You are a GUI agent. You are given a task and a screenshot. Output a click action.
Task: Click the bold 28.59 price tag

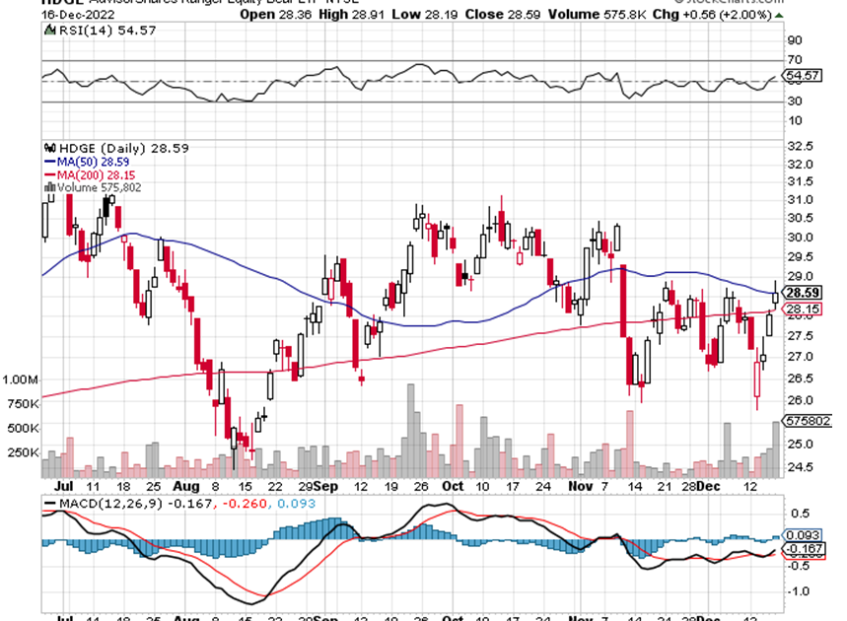pyautogui.click(x=803, y=293)
